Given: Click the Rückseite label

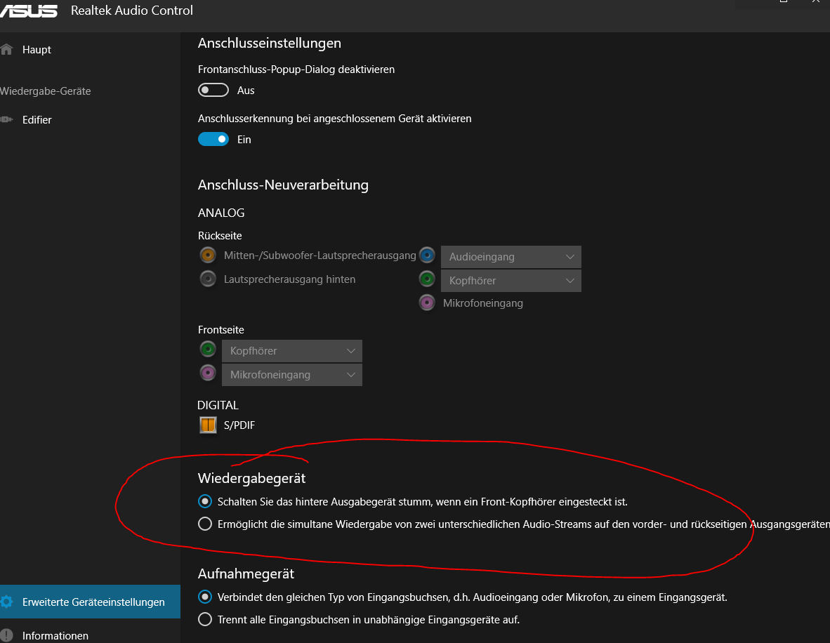Looking at the screenshot, I should click(x=220, y=235).
